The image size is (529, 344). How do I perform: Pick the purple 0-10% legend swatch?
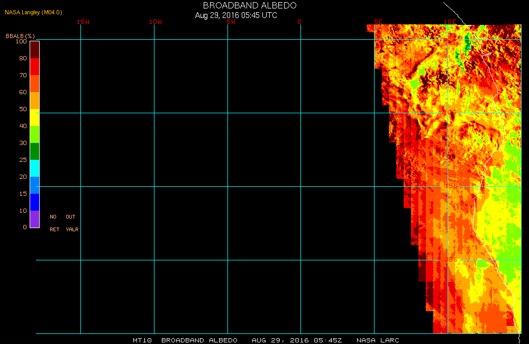pyautogui.click(x=34, y=219)
